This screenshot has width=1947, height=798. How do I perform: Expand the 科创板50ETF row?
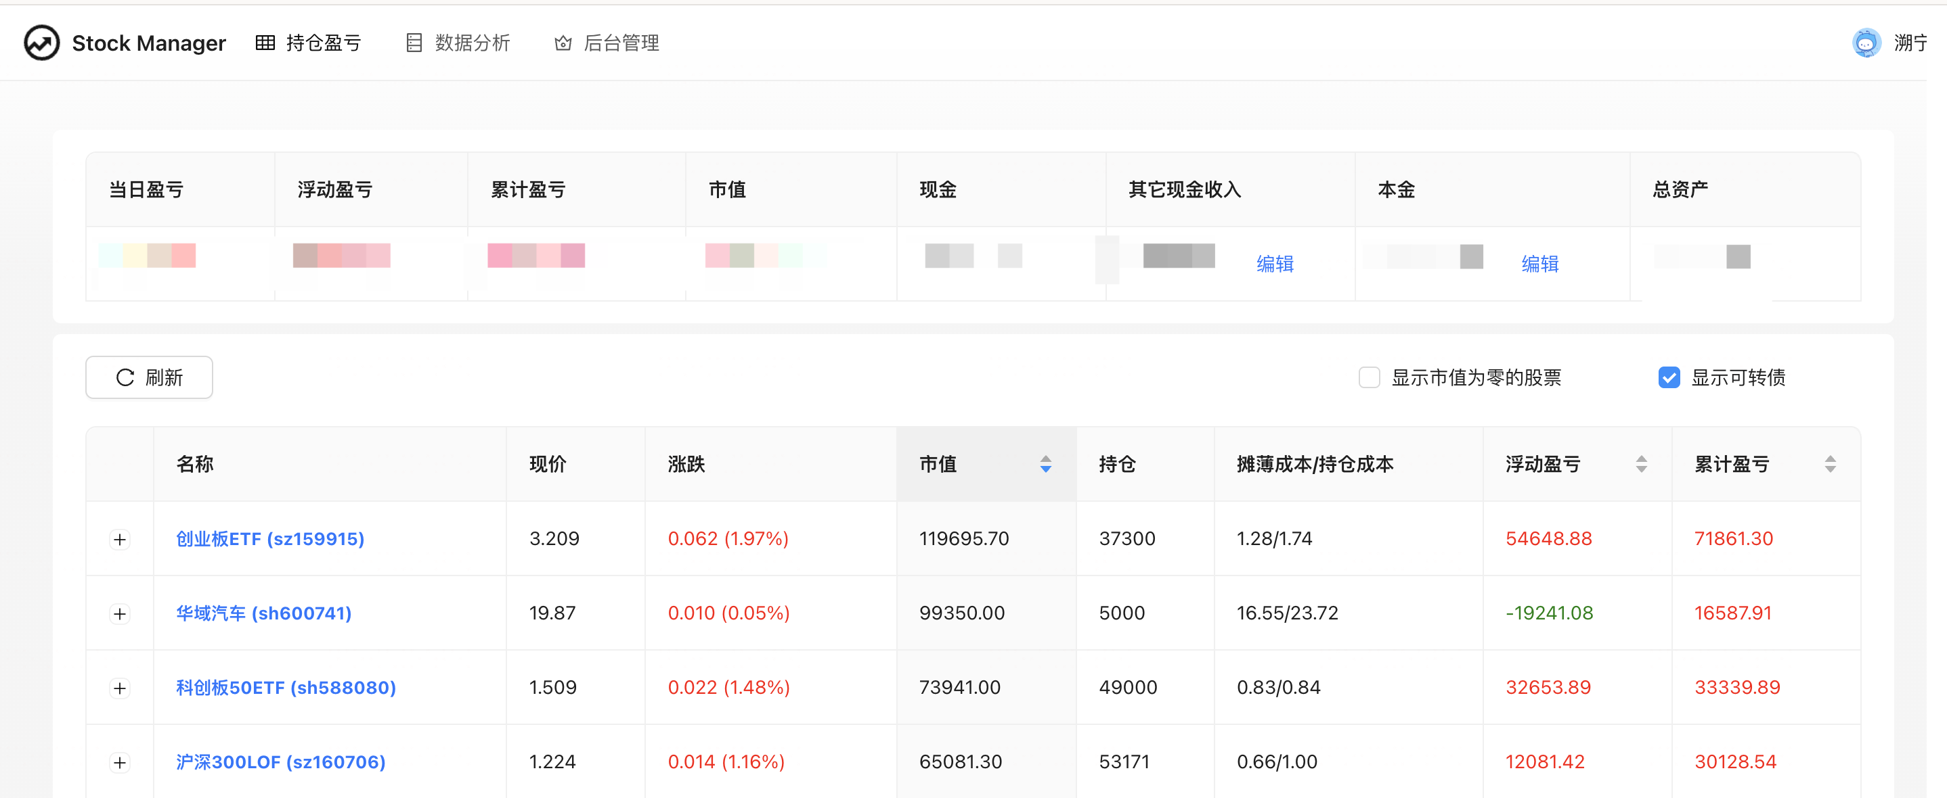click(119, 688)
